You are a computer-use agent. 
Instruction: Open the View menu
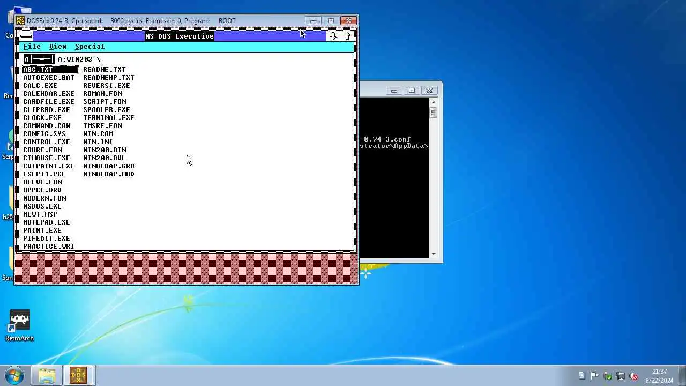58,47
